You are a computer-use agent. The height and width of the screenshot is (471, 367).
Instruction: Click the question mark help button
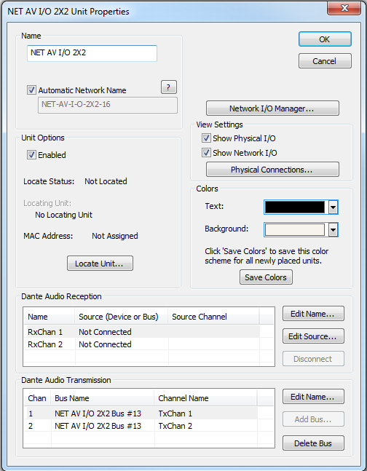click(169, 87)
